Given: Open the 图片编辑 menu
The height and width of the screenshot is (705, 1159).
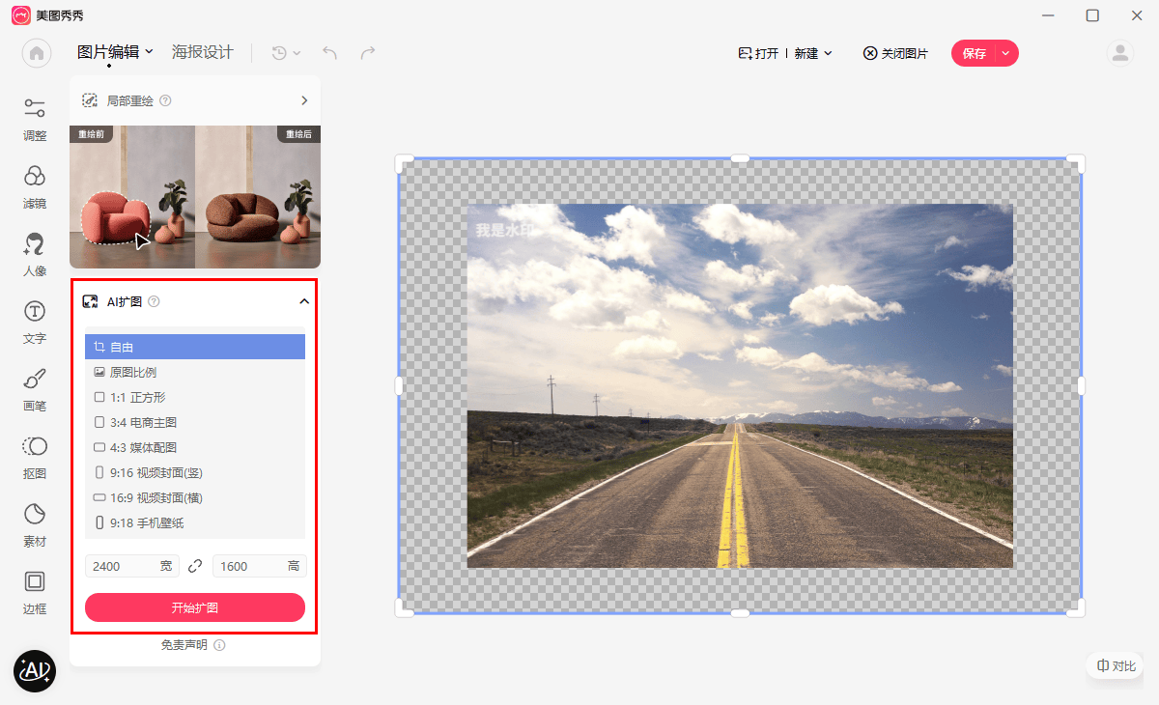Looking at the screenshot, I should [115, 52].
